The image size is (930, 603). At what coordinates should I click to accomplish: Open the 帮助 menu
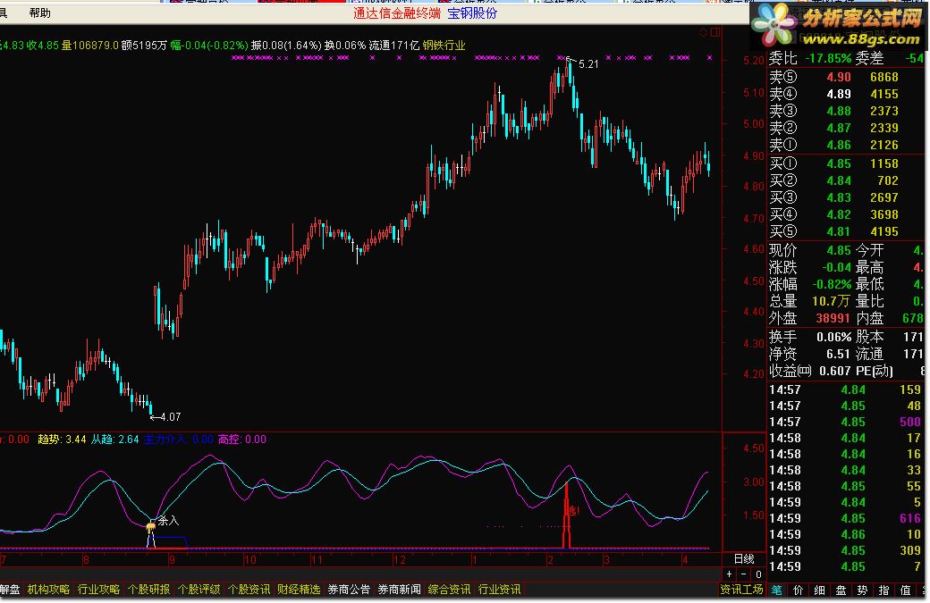39,13
